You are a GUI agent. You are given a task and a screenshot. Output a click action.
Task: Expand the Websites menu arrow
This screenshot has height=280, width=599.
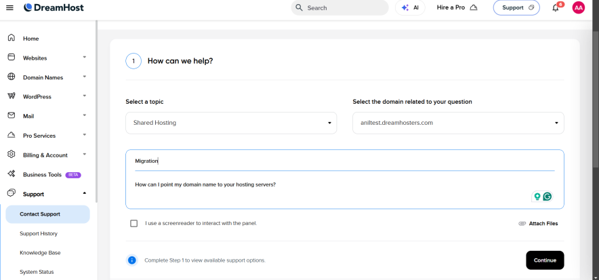pos(85,58)
